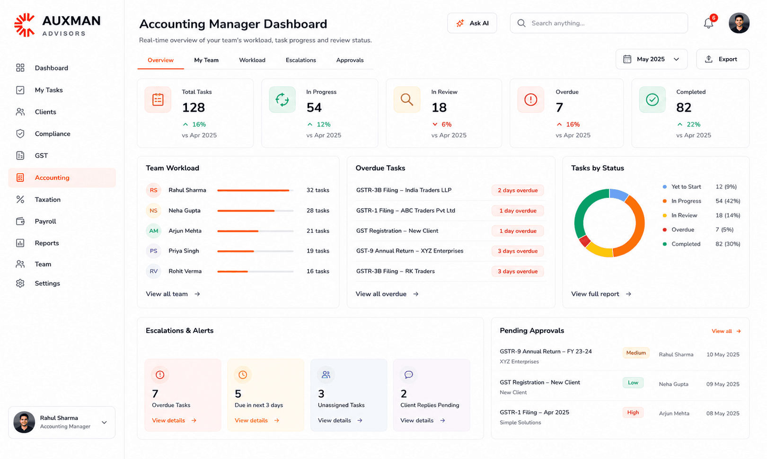Click View all in Pending Approvals
This screenshot has height=459, width=767.
point(726,331)
